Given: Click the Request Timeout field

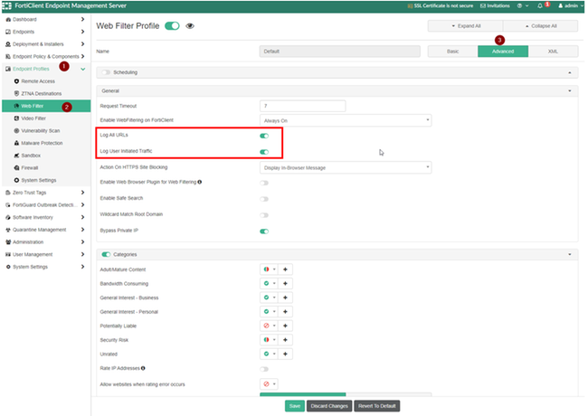Looking at the screenshot, I should (303, 106).
